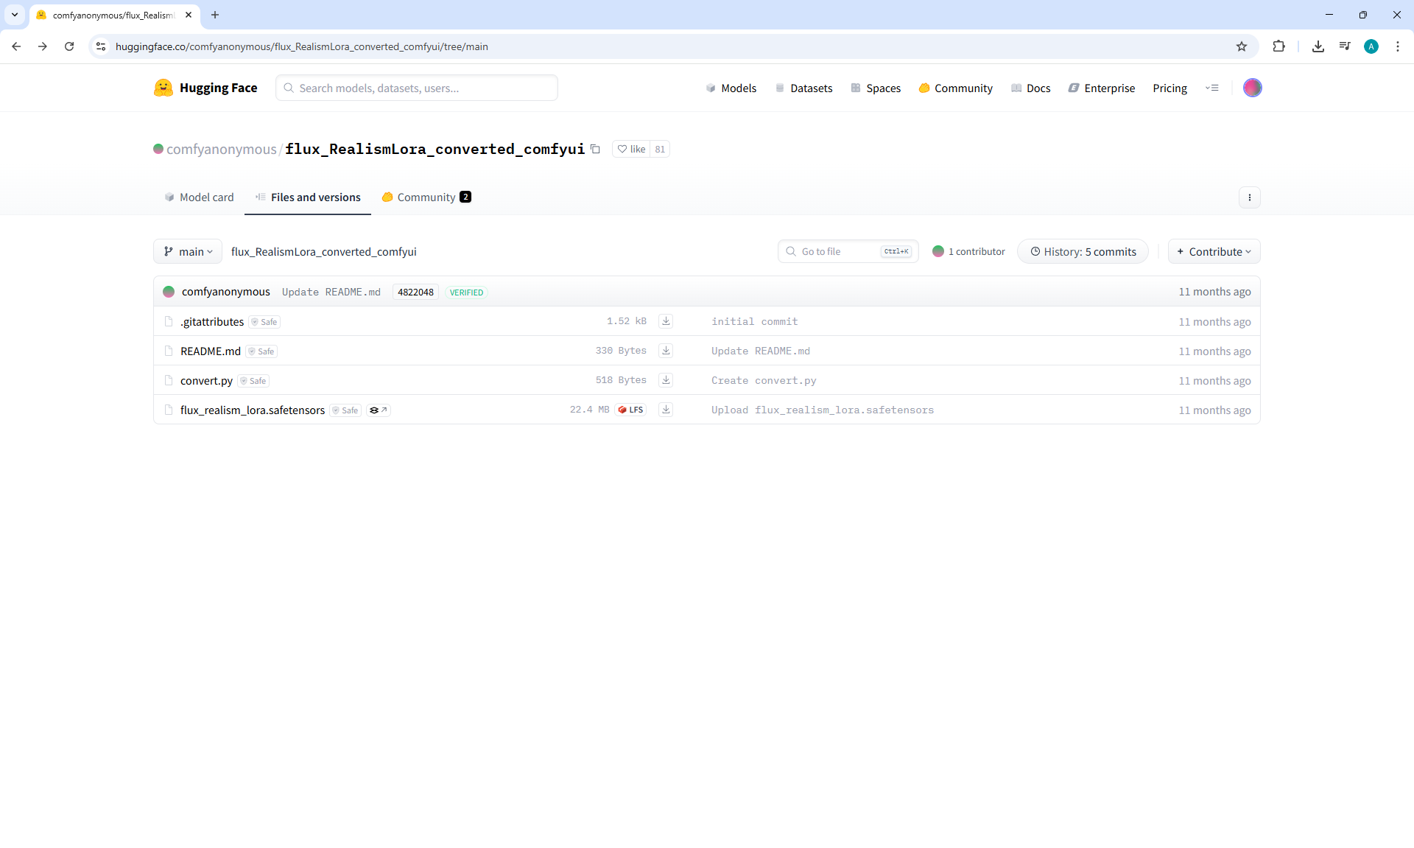Download the README.md file
This screenshot has height=848, width=1414.
[666, 351]
